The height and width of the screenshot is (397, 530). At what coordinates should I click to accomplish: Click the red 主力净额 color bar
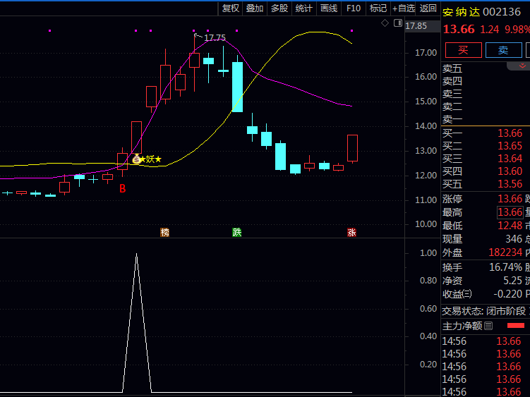[516, 326]
